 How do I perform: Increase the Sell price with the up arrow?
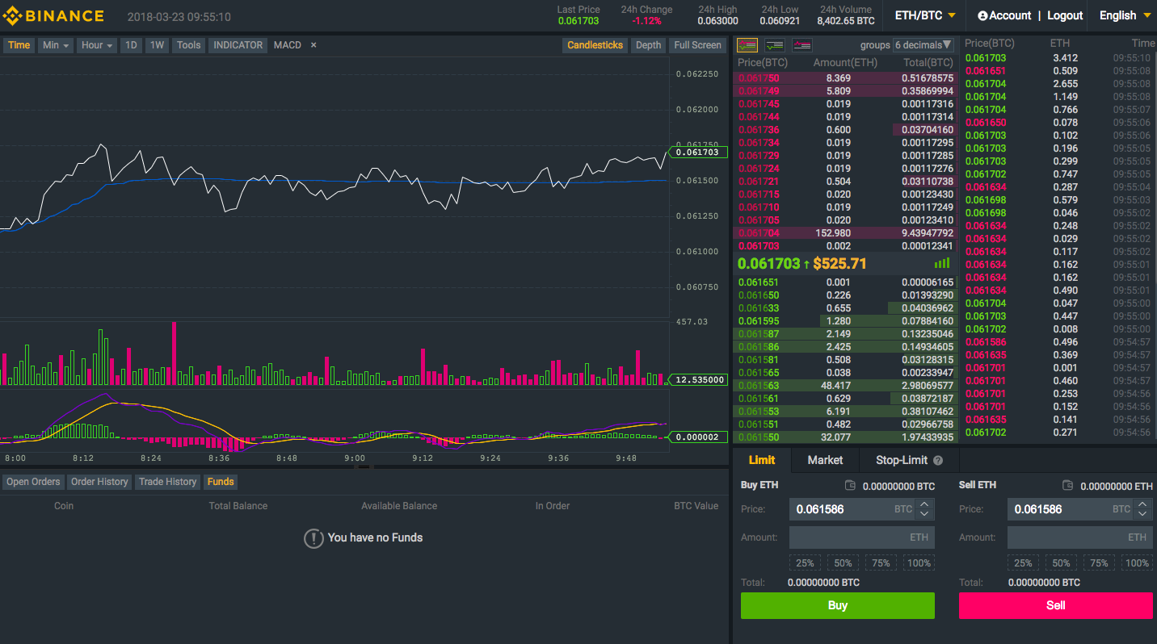point(1142,504)
